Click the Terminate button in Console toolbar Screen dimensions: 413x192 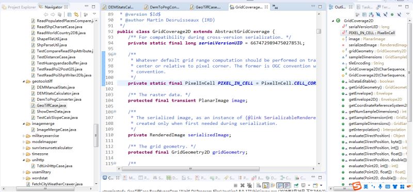(x=236, y=185)
